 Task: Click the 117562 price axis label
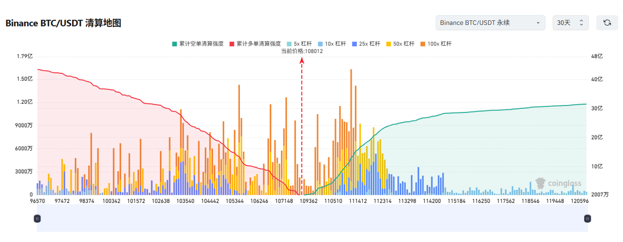pyautogui.click(x=506, y=201)
